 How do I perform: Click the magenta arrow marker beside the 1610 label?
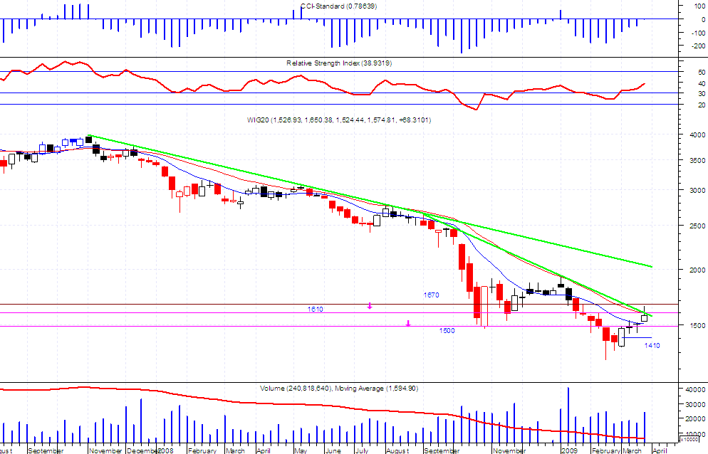click(370, 306)
